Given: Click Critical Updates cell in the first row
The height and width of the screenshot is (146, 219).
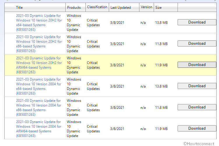Looking at the screenshot, I should coord(93,23).
